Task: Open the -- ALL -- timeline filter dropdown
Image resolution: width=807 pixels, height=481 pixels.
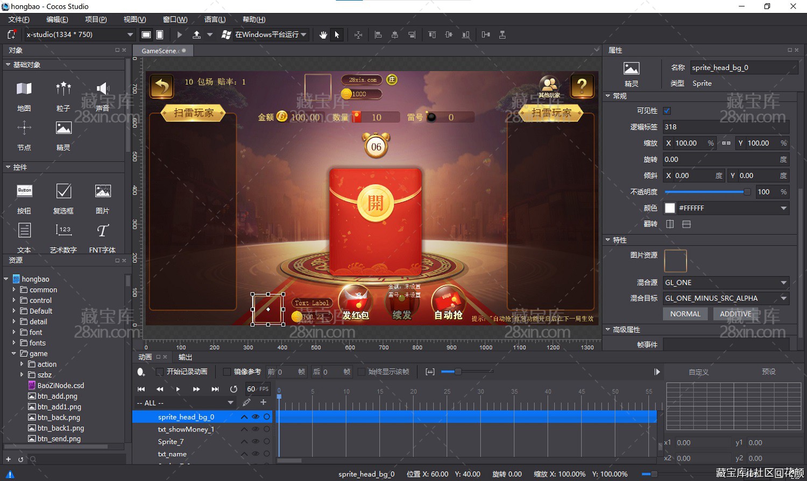Action: pos(186,403)
